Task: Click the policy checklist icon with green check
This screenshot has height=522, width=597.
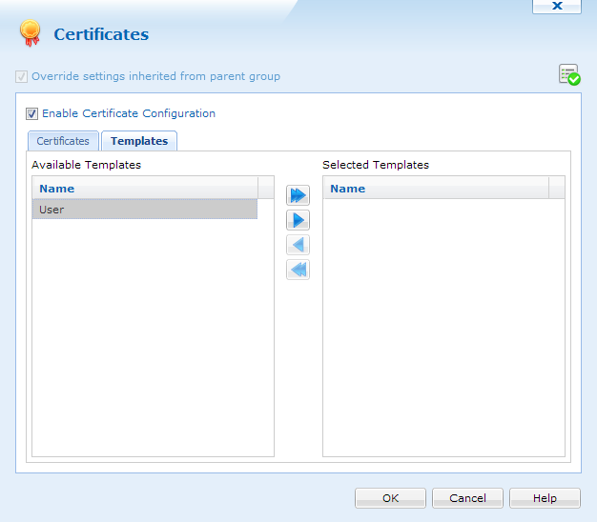Action: (569, 74)
